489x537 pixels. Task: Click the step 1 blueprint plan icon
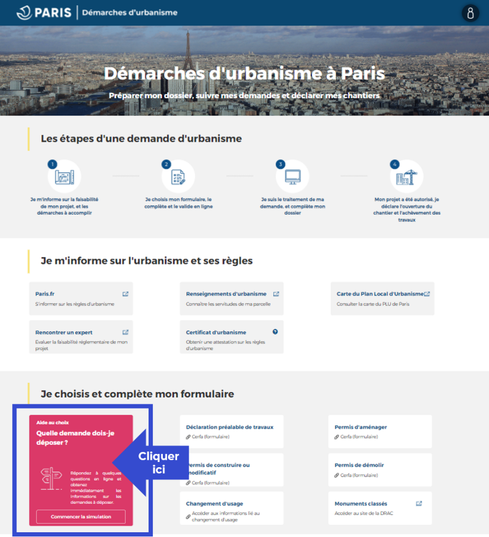(x=64, y=177)
